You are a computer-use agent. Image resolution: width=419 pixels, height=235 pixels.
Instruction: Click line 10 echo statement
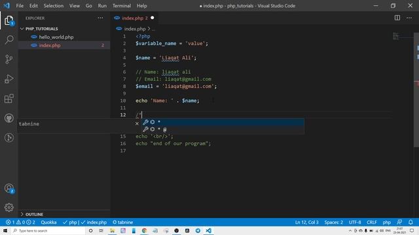168,101
